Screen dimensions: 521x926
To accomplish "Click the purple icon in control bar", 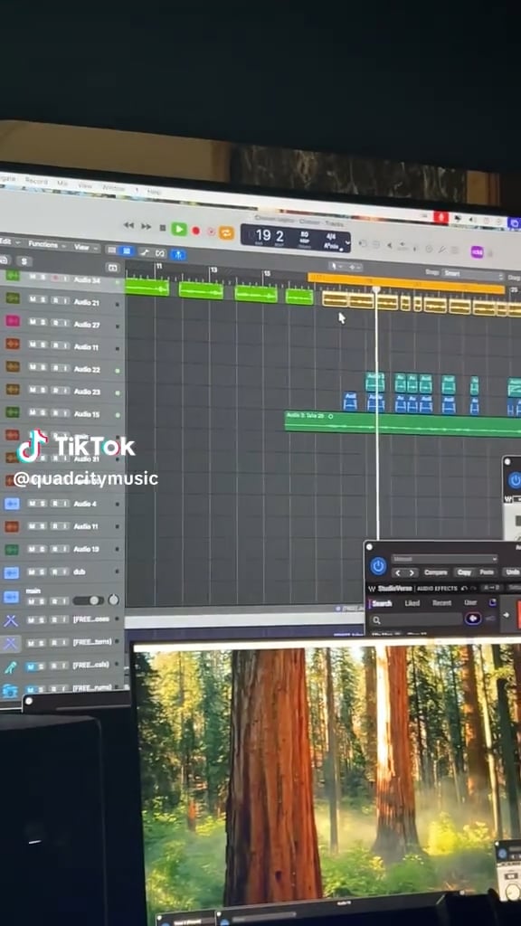I will tap(477, 252).
